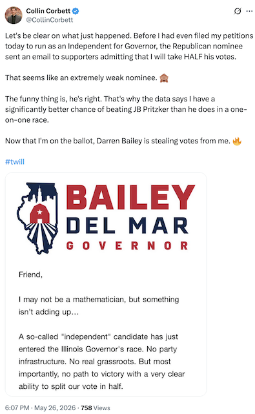Click the May 26, 2026 date
The width and height of the screenshot is (255, 414).
55,408
